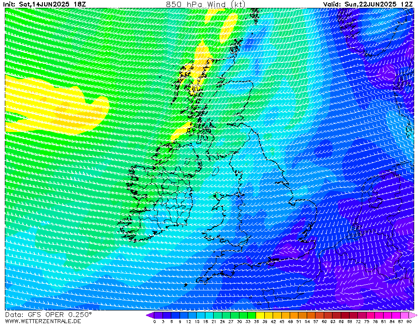This screenshot has width=419, height=324.
Task: Click the 'Init: Sat,14JUN2025 18Z' label
Action: tap(45, 4)
